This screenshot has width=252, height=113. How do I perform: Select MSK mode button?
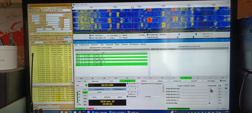tap(85, 98)
